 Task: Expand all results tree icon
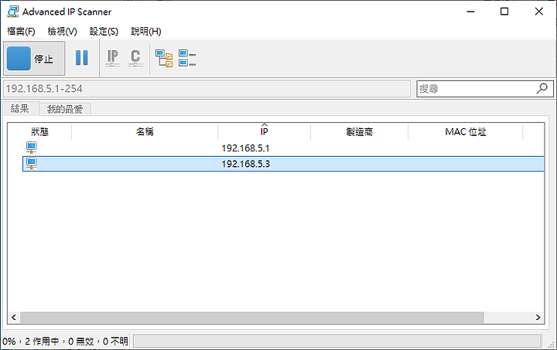[x=164, y=58]
